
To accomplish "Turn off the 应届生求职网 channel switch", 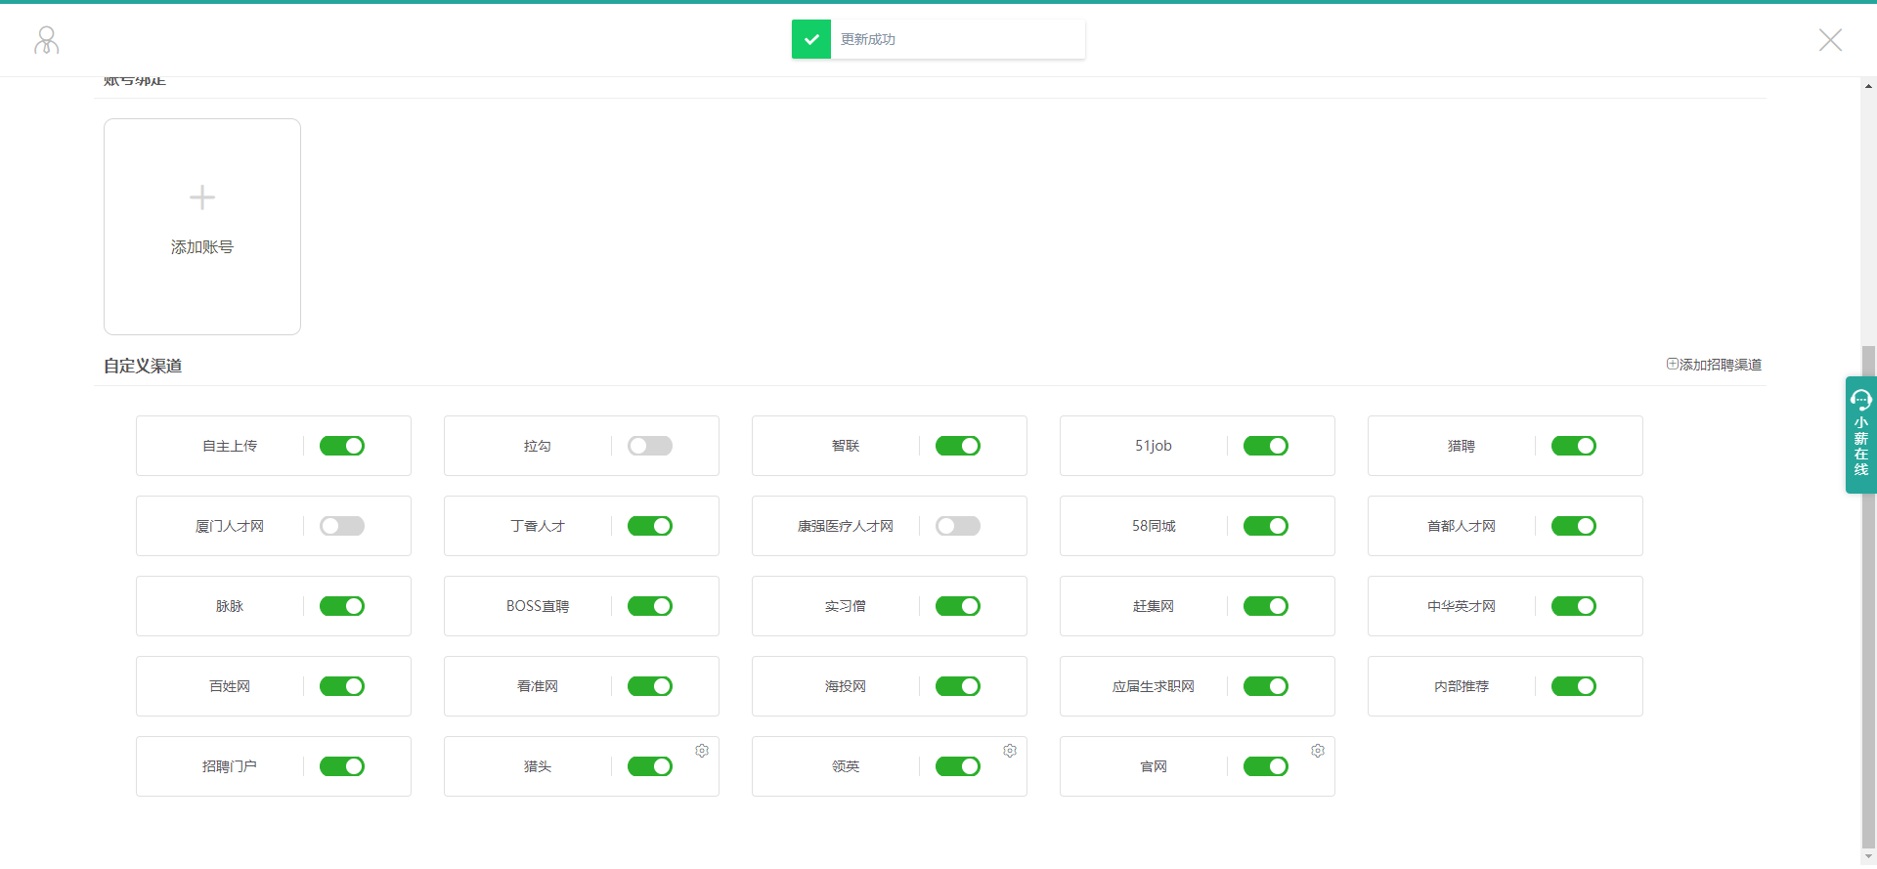I will [x=1266, y=686].
